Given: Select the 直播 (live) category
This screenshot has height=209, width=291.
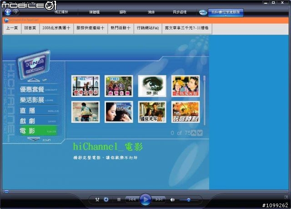Looking at the screenshot, I should coord(38,111).
